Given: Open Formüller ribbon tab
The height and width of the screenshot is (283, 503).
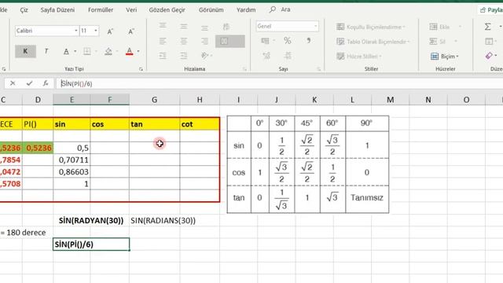Looking at the screenshot, I should tap(101, 10).
